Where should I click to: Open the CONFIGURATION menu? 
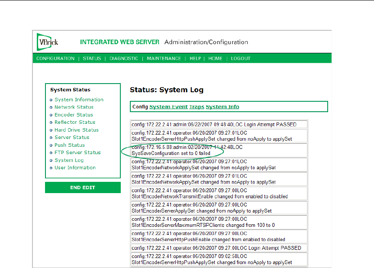55,58
